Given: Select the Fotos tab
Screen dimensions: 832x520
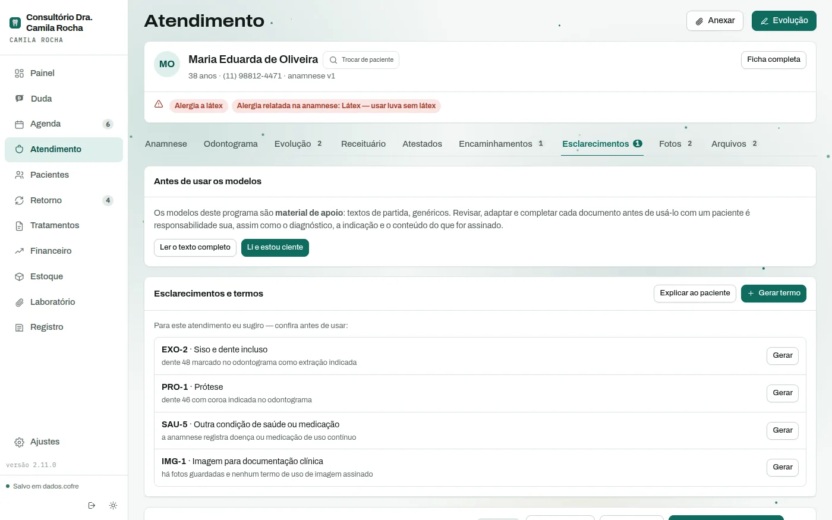Looking at the screenshot, I should (x=676, y=144).
